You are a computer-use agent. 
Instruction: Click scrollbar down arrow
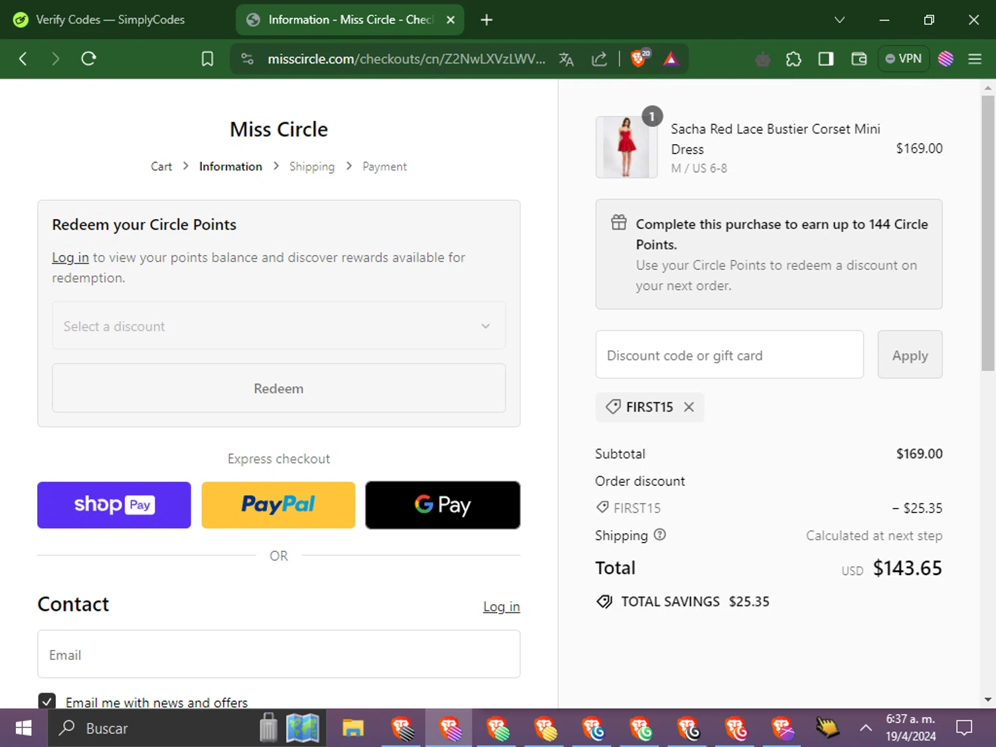(x=988, y=700)
